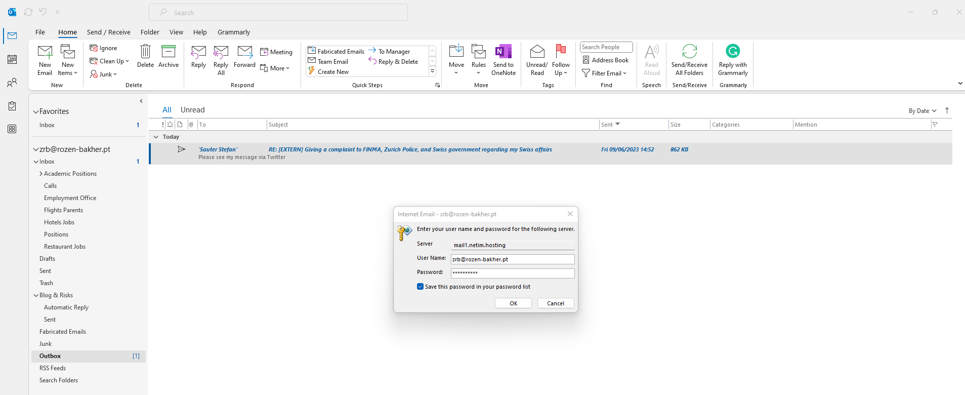
Task: Reply to the selected email
Action: pyautogui.click(x=198, y=57)
